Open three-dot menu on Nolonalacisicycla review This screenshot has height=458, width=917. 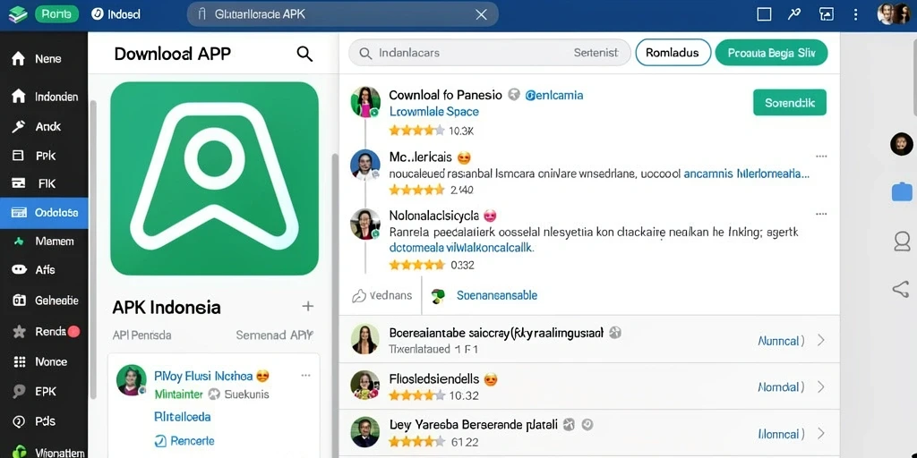pos(821,215)
